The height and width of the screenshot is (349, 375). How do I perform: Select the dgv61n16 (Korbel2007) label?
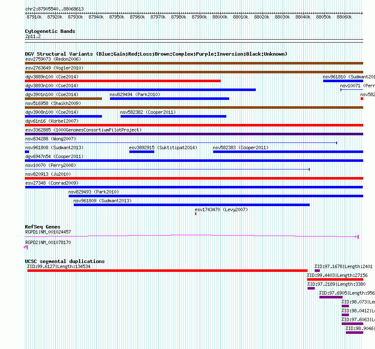point(52,121)
